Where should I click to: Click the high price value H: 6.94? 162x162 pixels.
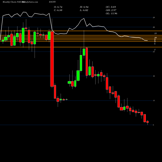pos(84,7)
